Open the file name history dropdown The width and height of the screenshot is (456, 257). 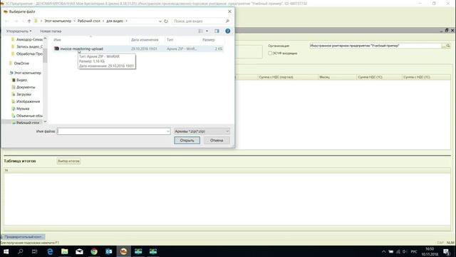pos(168,131)
